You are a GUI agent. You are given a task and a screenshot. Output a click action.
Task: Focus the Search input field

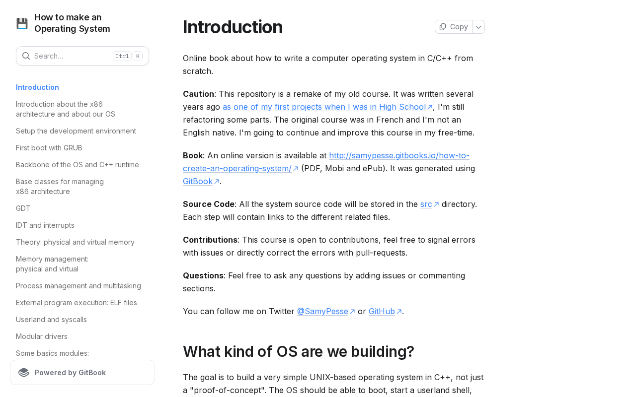(82, 56)
